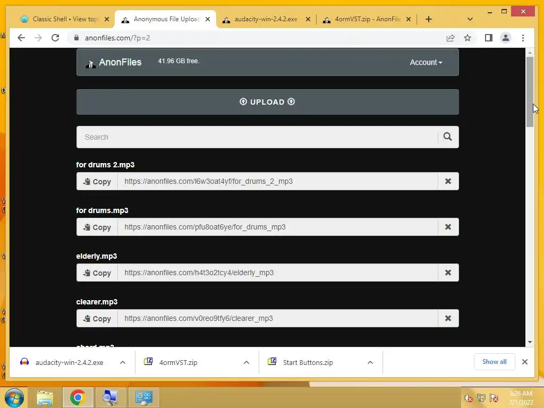Screen dimensions: 544x408
Task: Open the Windows Start orb
Action: (x=14, y=397)
